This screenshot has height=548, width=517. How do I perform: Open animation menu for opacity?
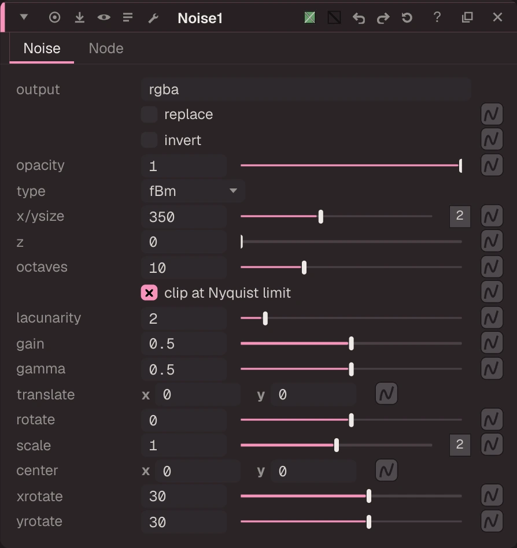(492, 165)
